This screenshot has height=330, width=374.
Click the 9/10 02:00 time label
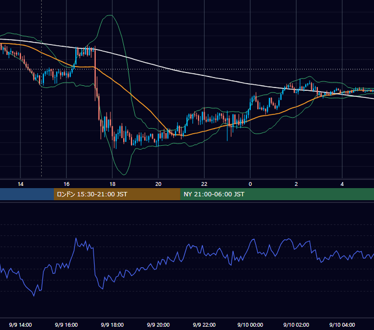(x=296, y=324)
